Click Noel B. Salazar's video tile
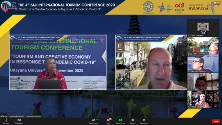 click(x=203, y=99)
